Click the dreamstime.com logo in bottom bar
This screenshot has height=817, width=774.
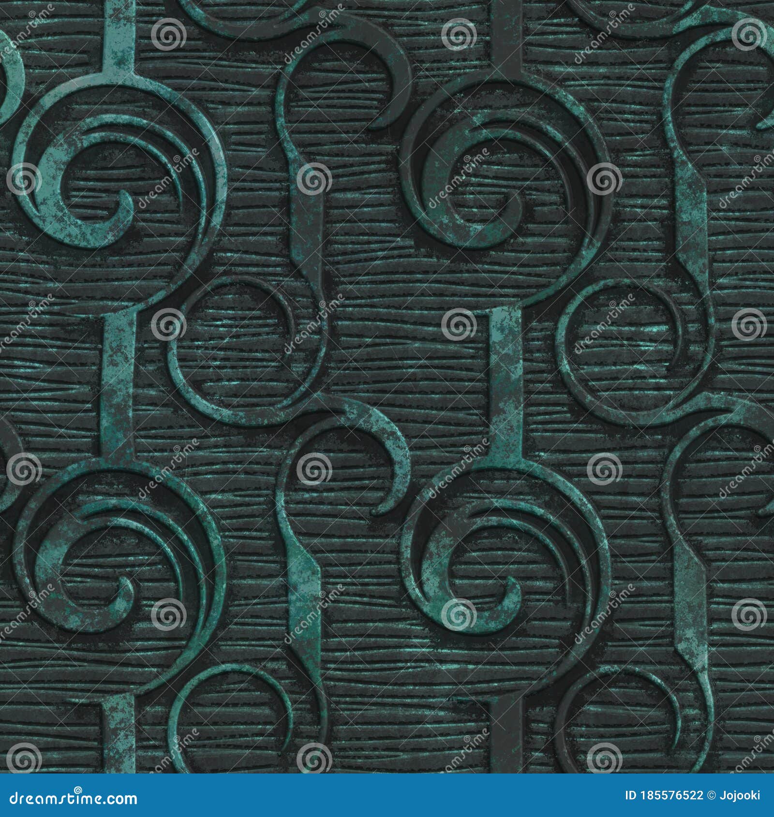[73, 798]
